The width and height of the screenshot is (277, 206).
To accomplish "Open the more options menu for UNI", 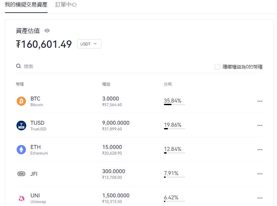I will (x=260, y=198).
